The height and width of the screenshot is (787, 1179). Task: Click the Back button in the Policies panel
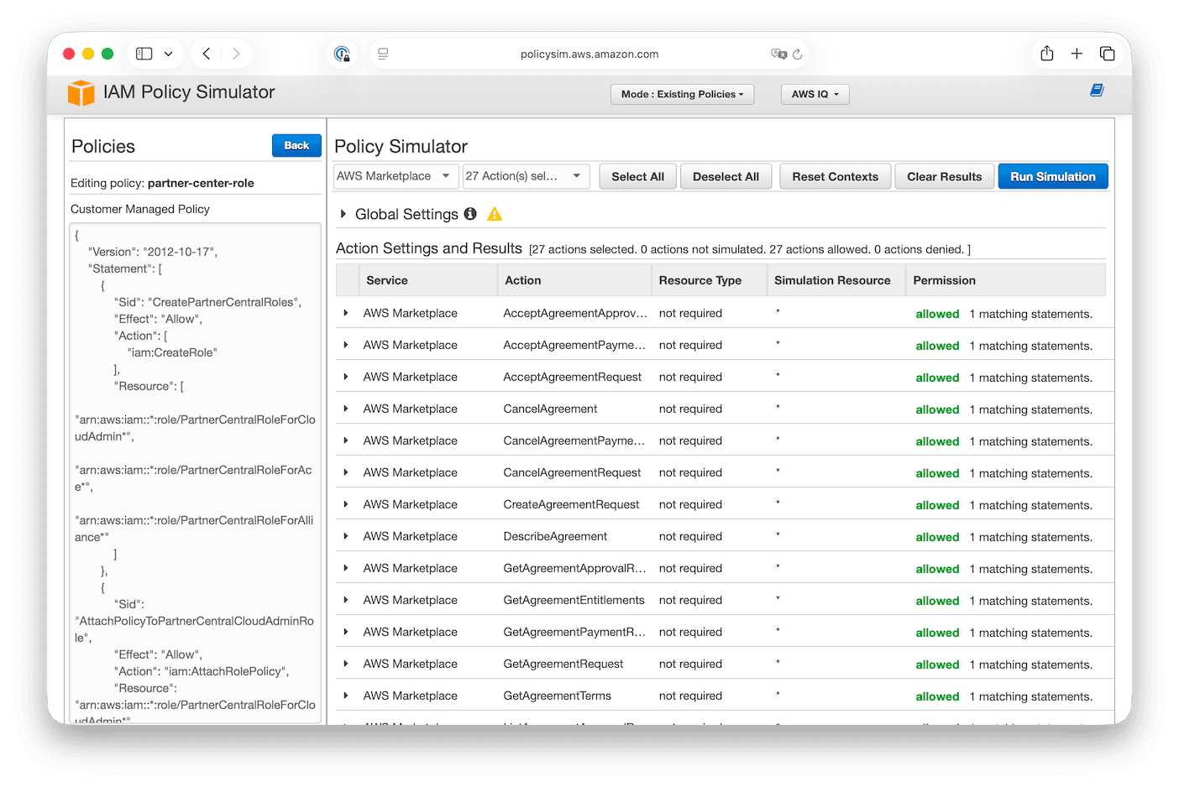[x=296, y=145]
